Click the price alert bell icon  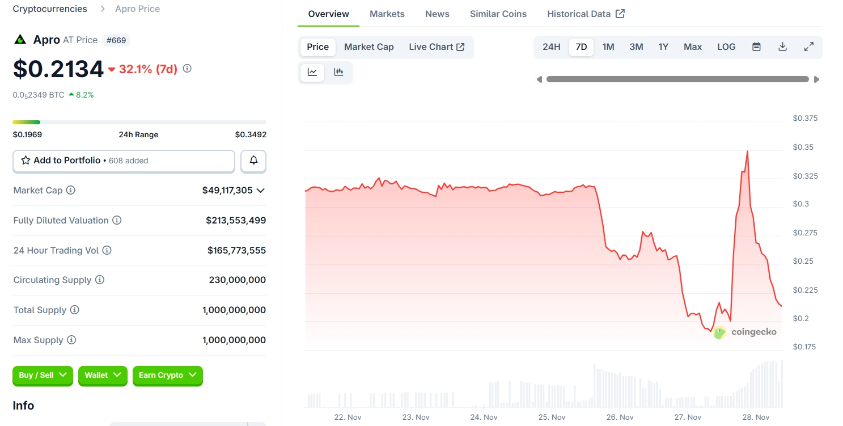pos(253,161)
